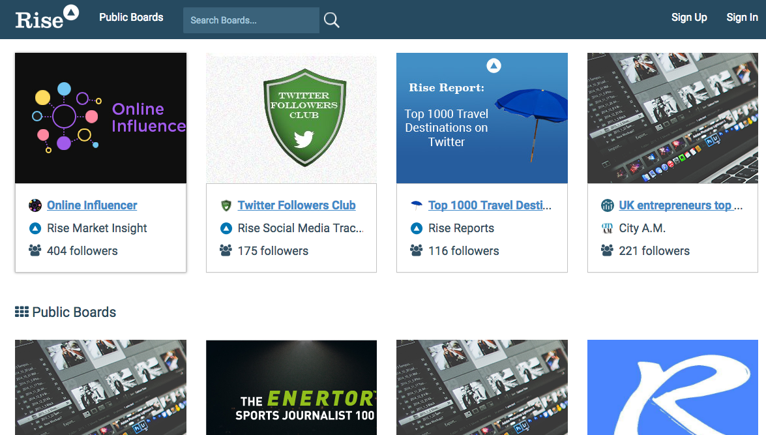Click the Public Boards section heading
This screenshot has height=435, width=766.
(74, 312)
